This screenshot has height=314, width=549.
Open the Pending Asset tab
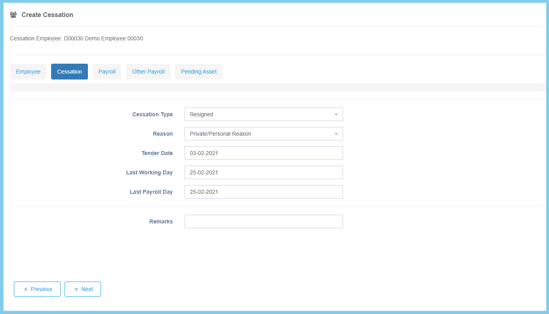199,72
